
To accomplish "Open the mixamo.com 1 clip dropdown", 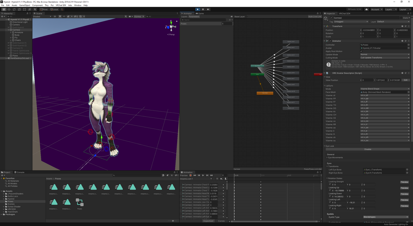I will pos(196,179).
